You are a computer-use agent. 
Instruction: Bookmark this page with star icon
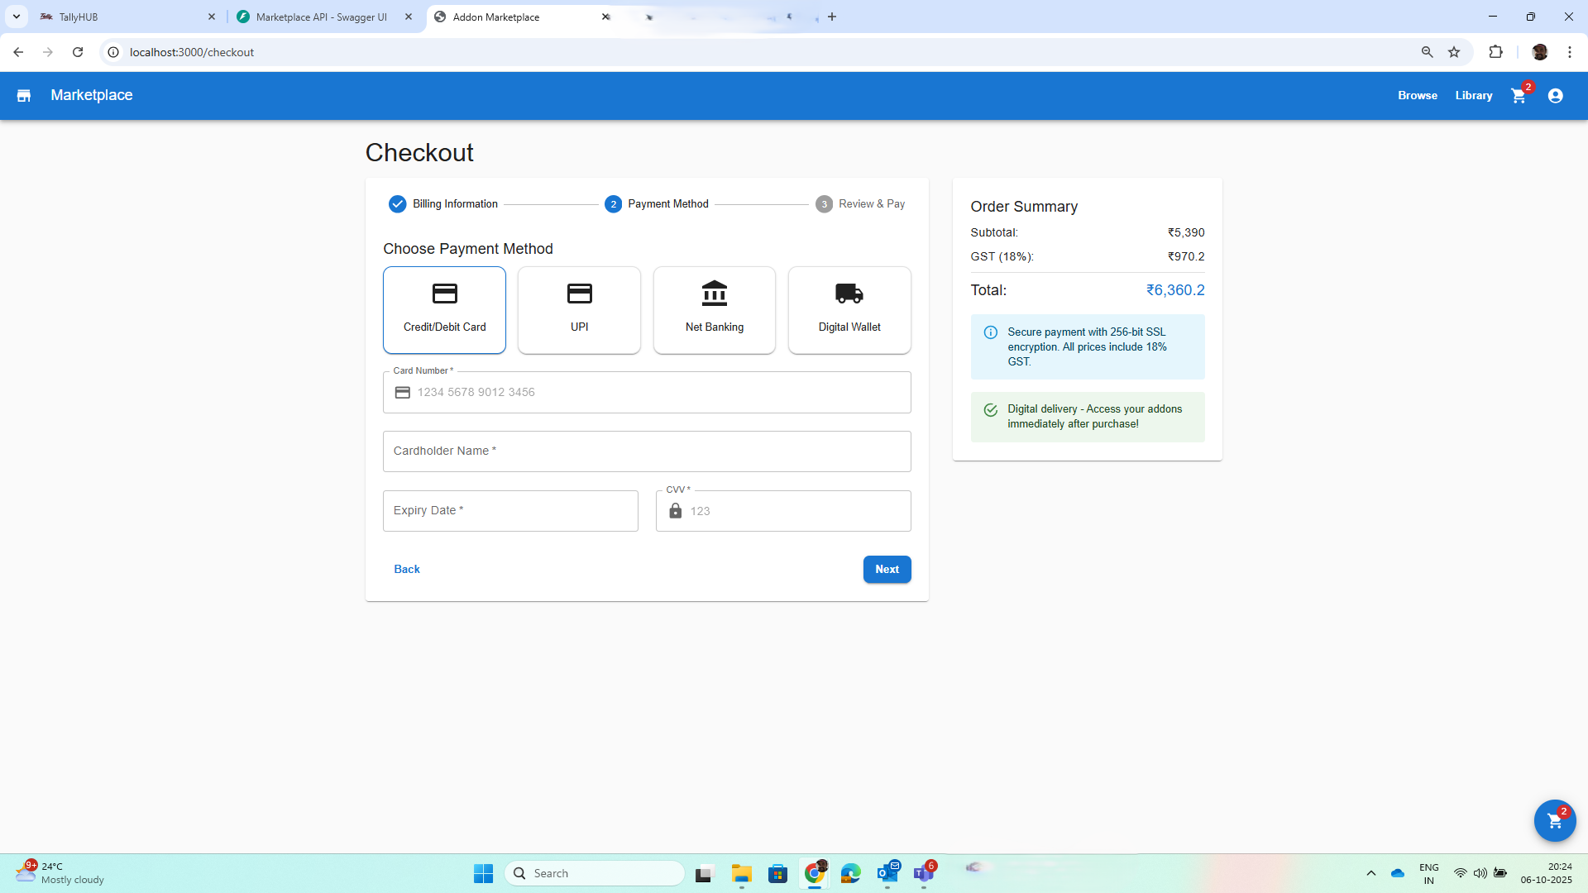pyautogui.click(x=1454, y=52)
